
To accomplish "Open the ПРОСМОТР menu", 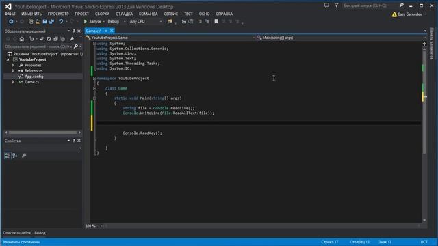I will [58, 14].
